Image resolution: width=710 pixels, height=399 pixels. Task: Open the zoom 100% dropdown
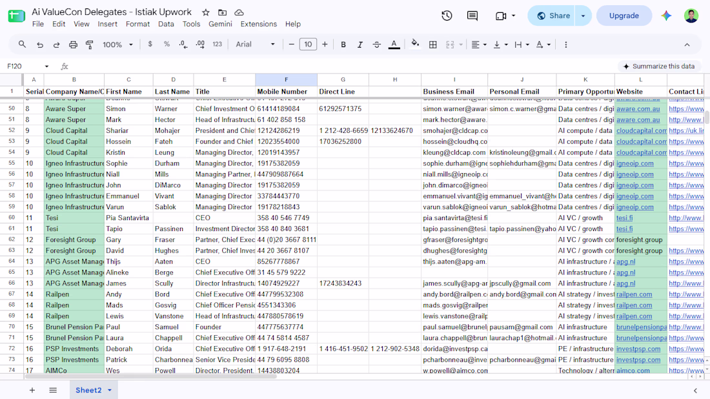[117, 45]
